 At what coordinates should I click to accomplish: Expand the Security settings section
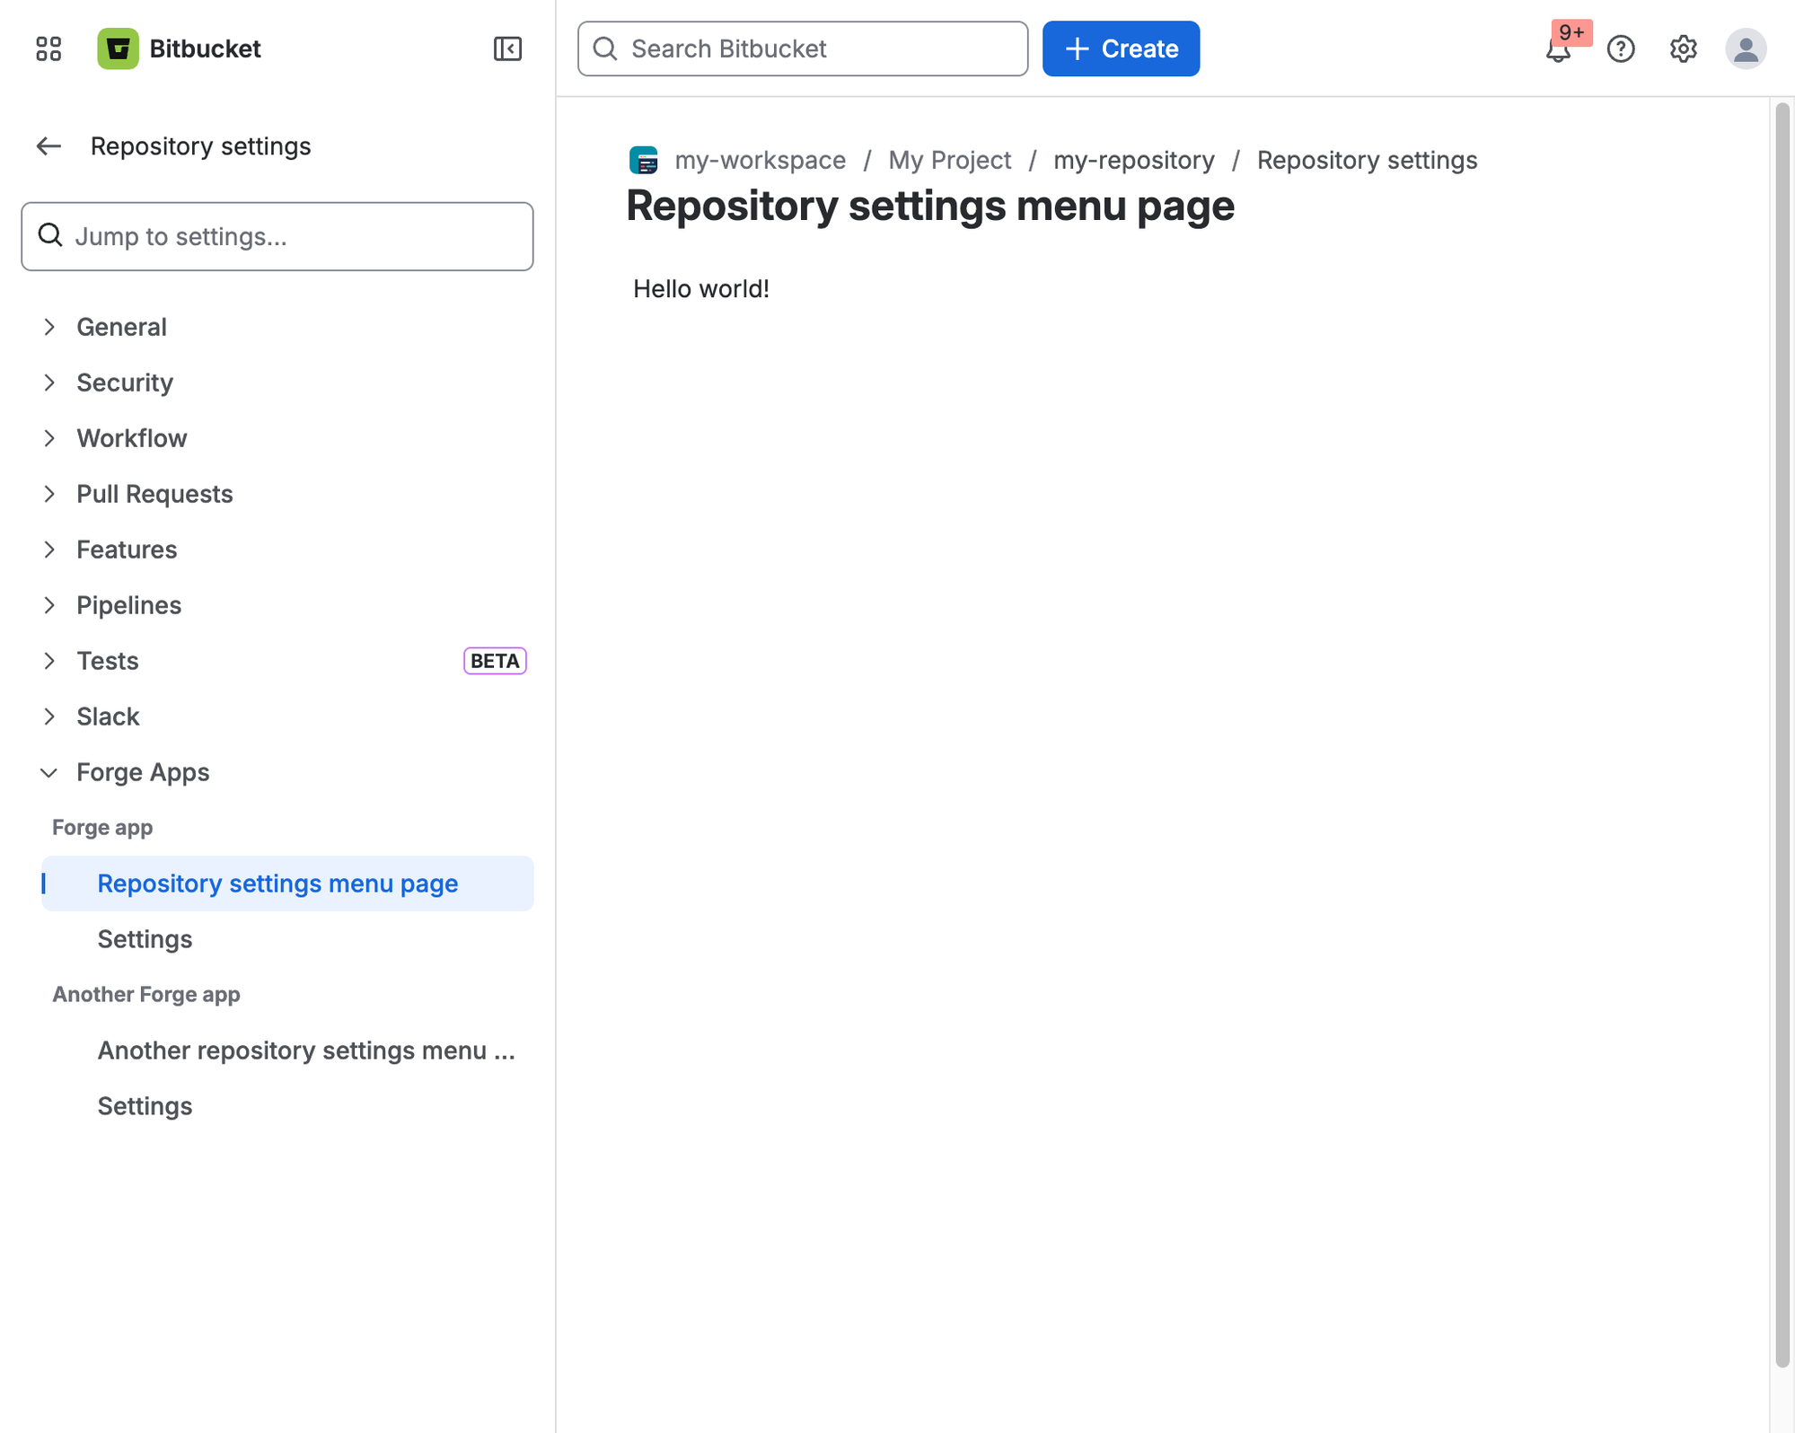pyautogui.click(x=277, y=382)
